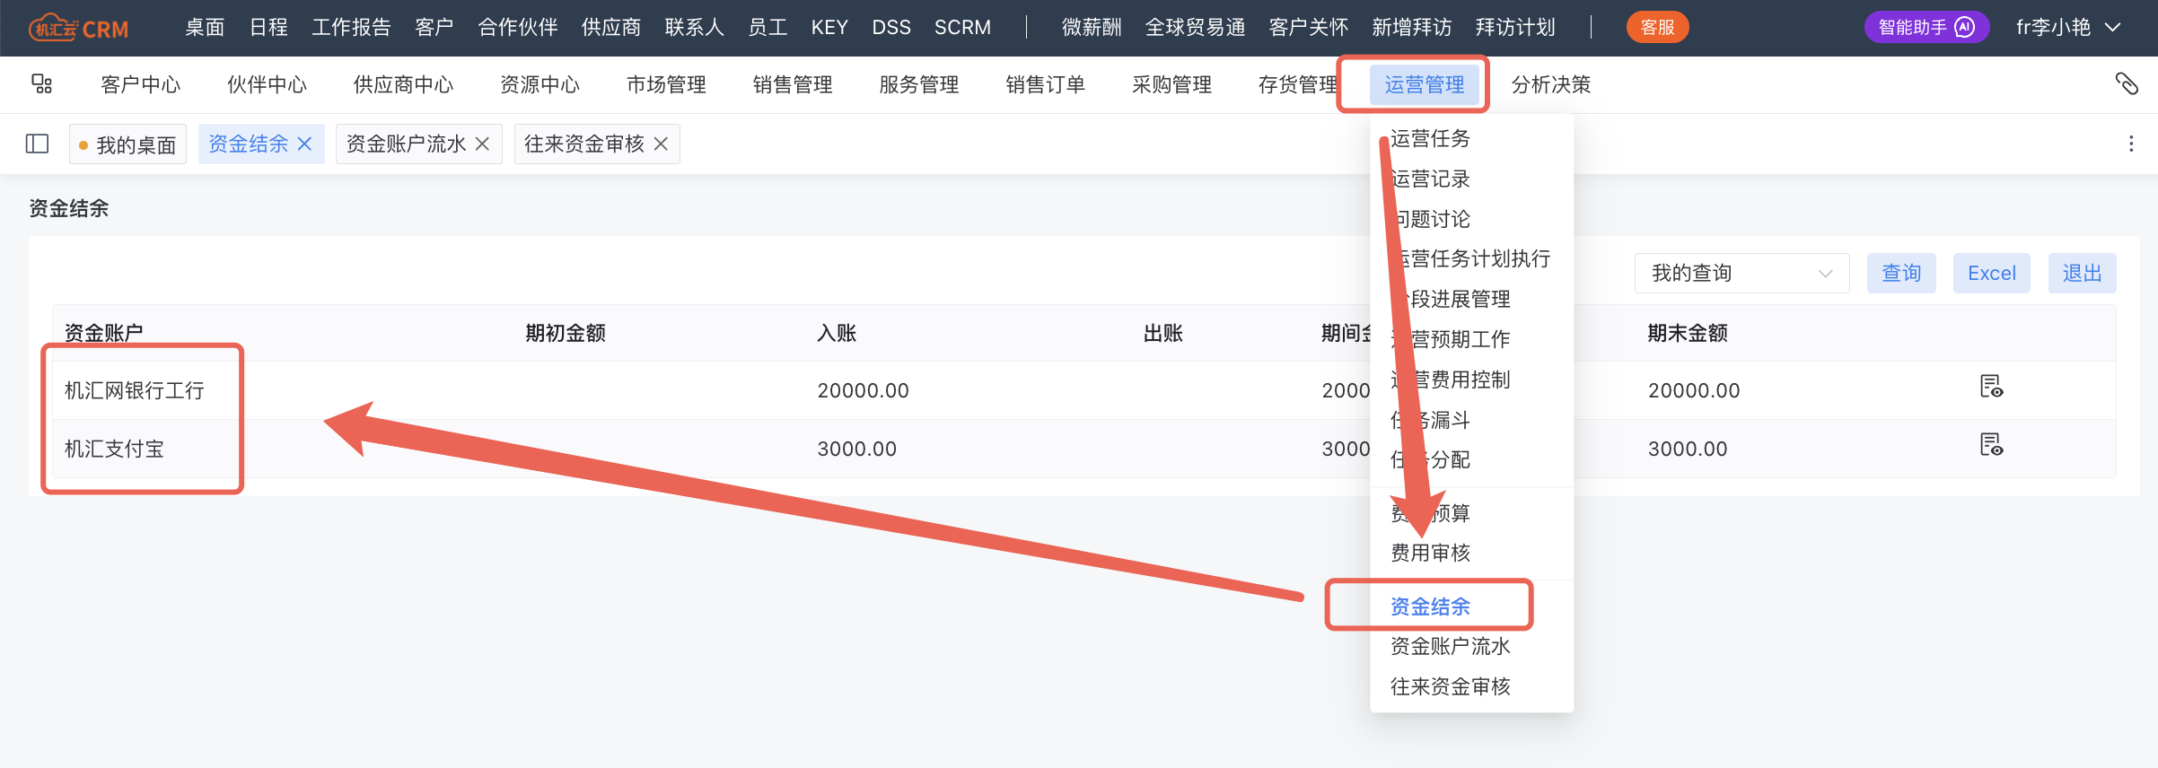Open 服务管理 in the module bar
The image size is (2158, 768).
tap(919, 84)
